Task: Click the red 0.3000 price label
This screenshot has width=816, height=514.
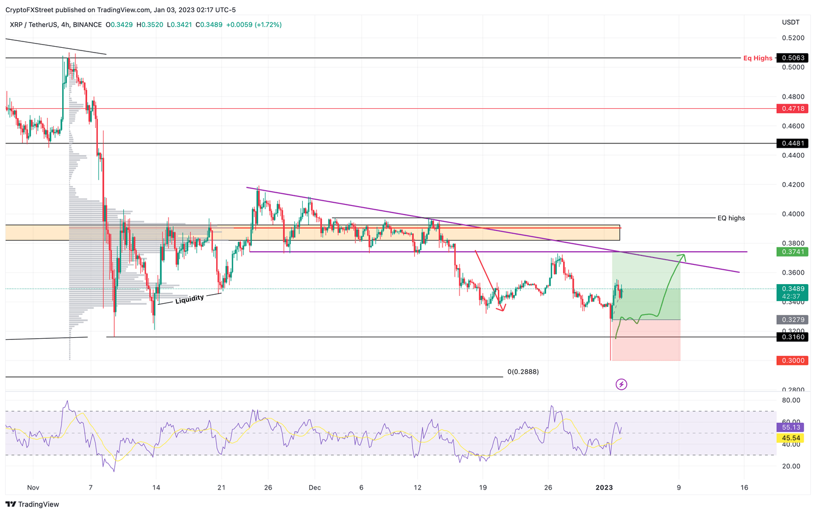Action: click(x=794, y=360)
